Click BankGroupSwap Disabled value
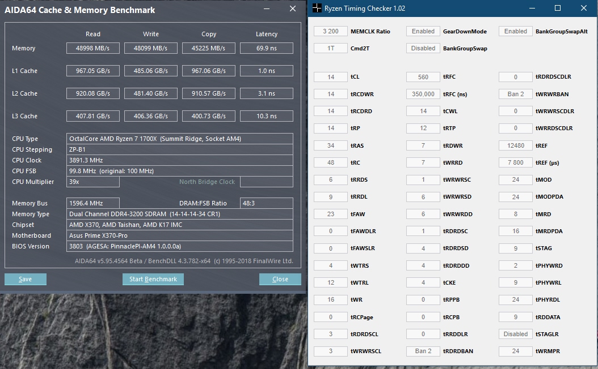The height and width of the screenshot is (369, 598). pyautogui.click(x=423, y=48)
